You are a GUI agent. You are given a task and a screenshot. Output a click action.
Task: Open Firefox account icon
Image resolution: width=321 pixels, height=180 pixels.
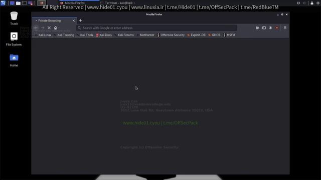pos(270,28)
